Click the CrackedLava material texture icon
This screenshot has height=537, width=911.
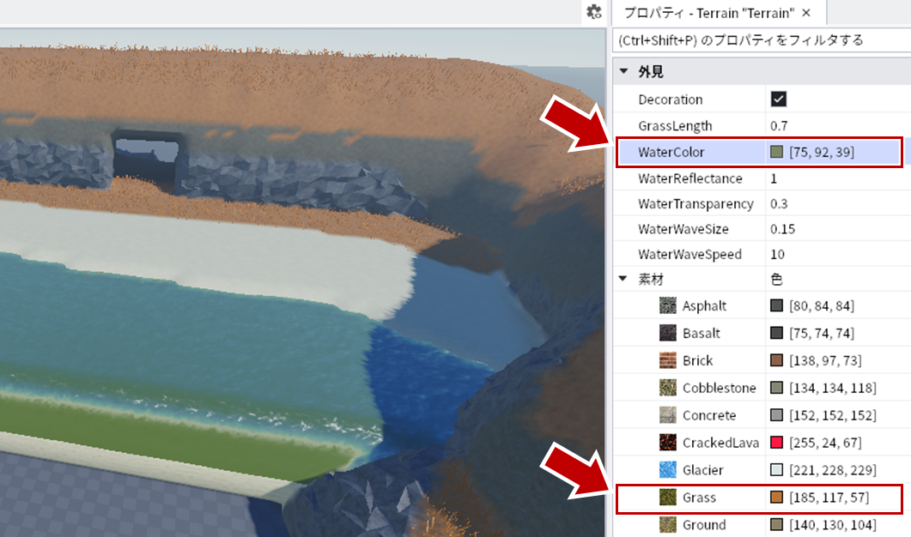point(667,443)
